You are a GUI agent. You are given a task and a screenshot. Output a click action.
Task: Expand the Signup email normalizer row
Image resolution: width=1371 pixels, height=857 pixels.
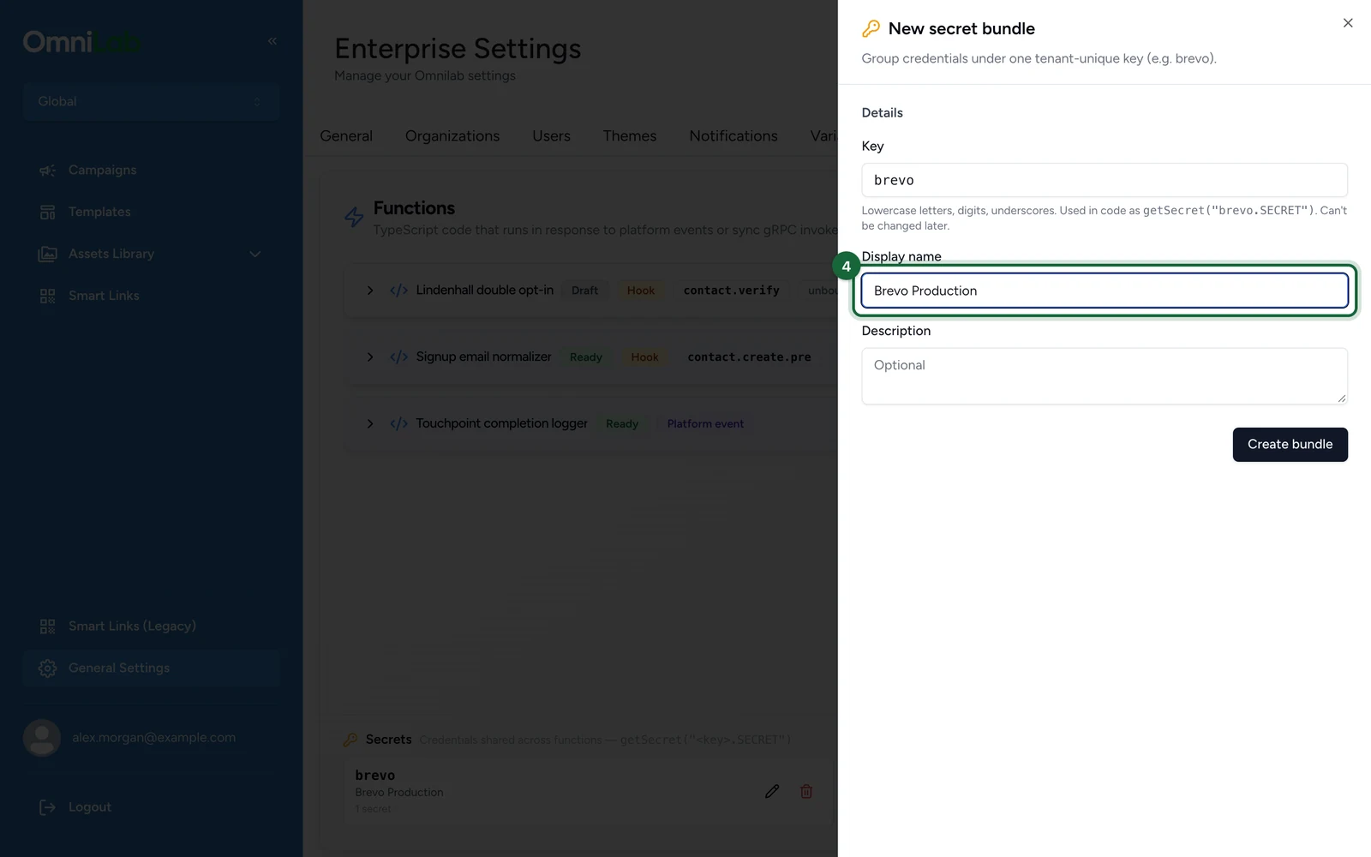370,357
